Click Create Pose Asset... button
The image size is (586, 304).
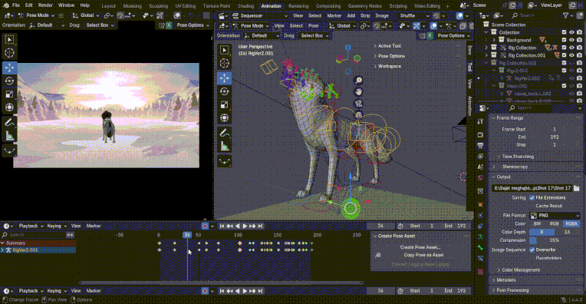(x=420, y=247)
